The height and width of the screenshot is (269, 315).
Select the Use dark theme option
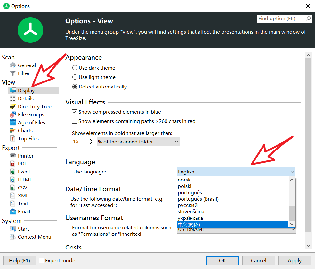[75, 68]
